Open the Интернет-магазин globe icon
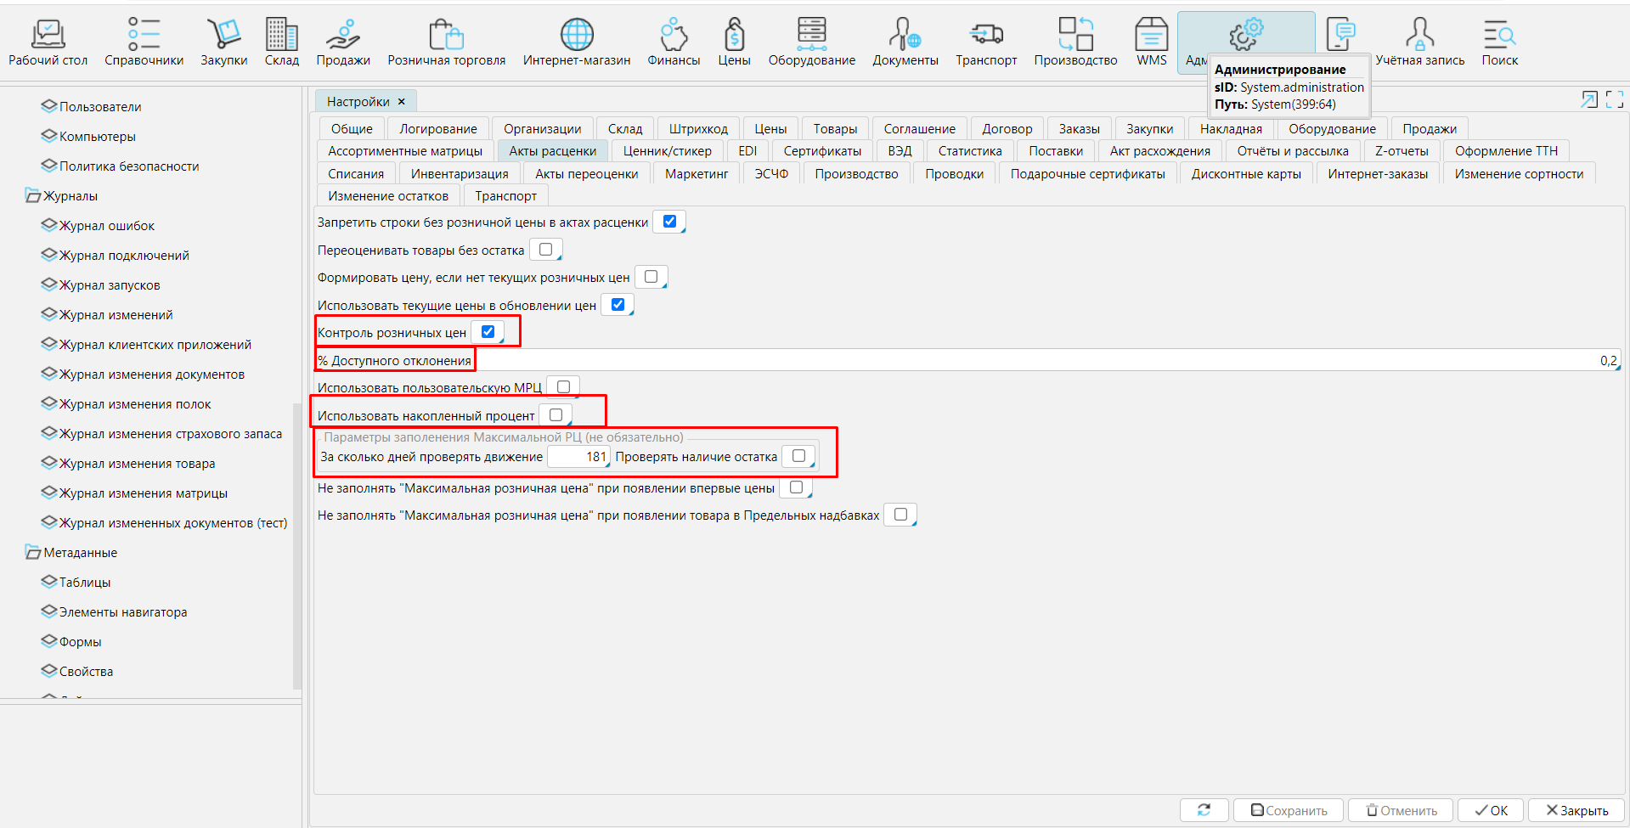The height and width of the screenshot is (828, 1630). [x=576, y=35]
